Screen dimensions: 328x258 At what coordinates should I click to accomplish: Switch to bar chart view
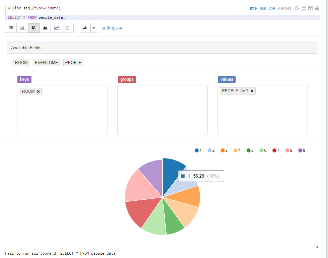22,28
